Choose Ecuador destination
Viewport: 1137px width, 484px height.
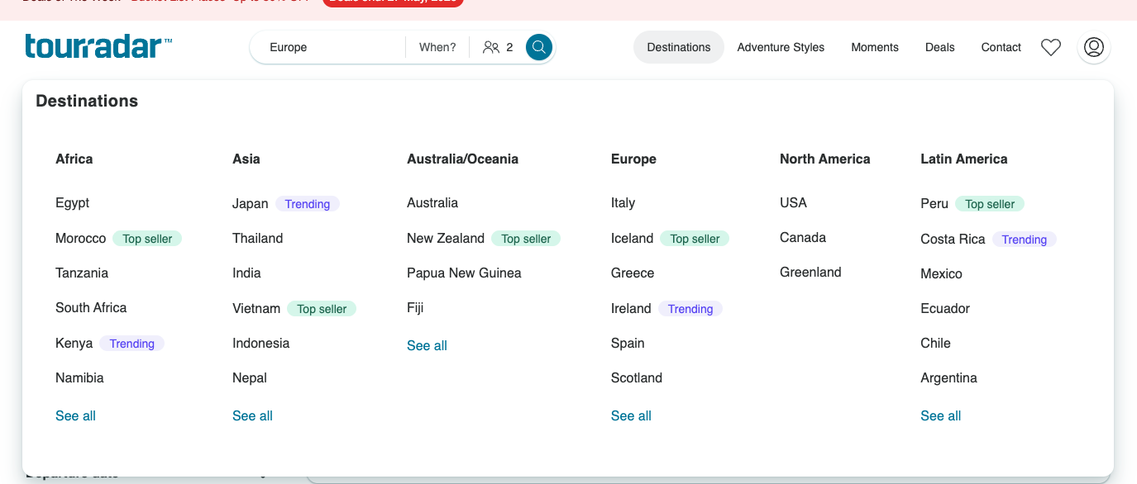coord(945,308)
